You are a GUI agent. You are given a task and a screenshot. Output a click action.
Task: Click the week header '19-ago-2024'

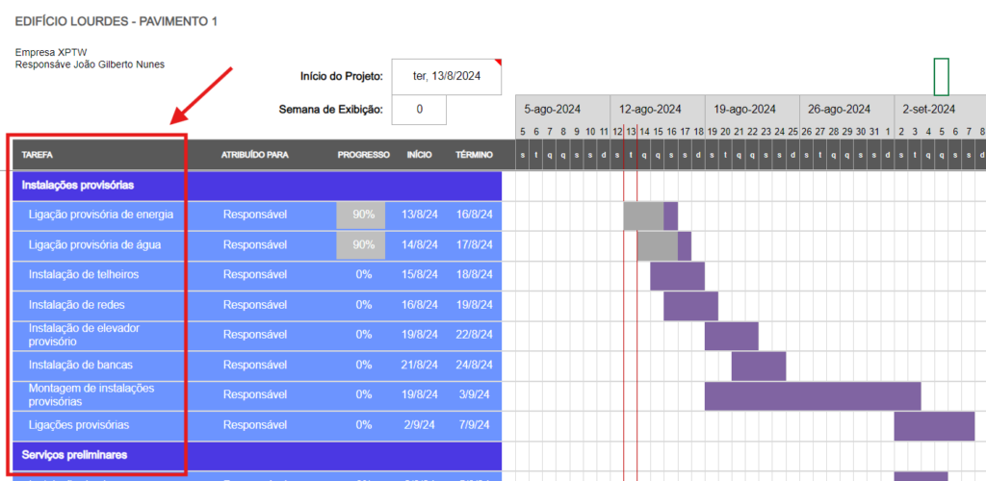(x=744, y=110)
